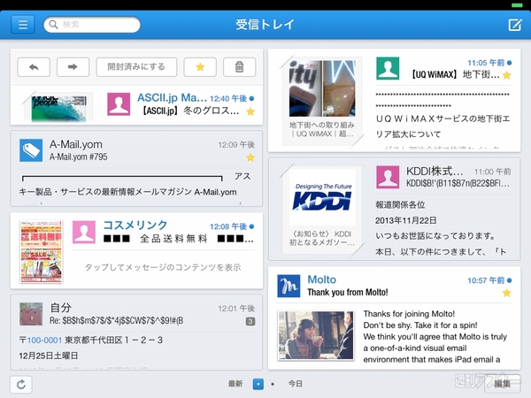The image size is (531, 398).
Task: Open KDDI株式 sender name
Action: tap(435, 171)
